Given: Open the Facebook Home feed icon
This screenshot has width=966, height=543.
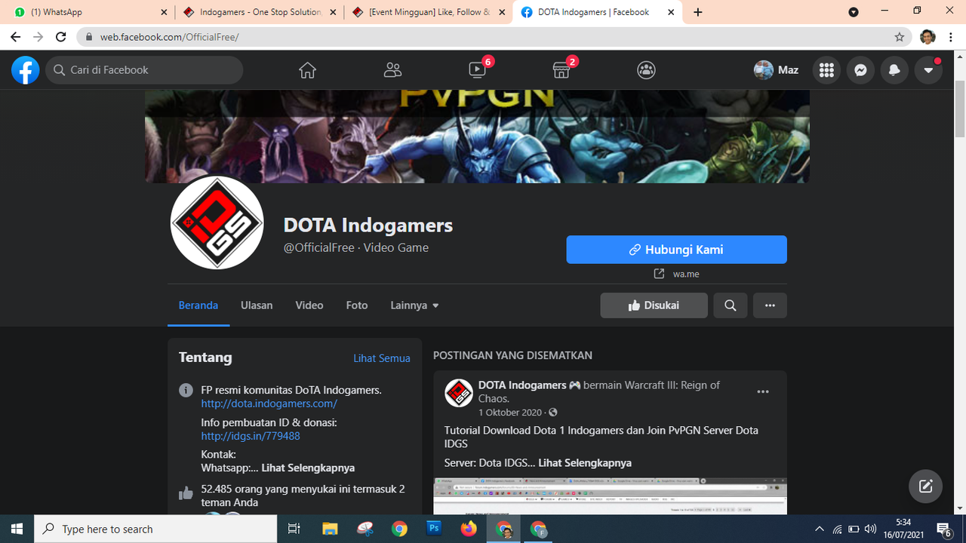Looking at the screenshot, I should click(307, 70).
